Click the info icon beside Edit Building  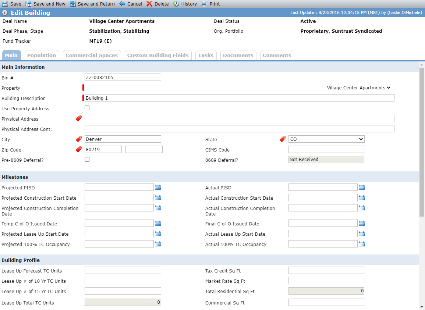tap(5, 13)
